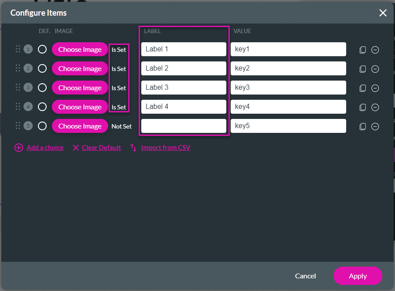Select the key2 value field
395x291 pixels.
point(288,68)
